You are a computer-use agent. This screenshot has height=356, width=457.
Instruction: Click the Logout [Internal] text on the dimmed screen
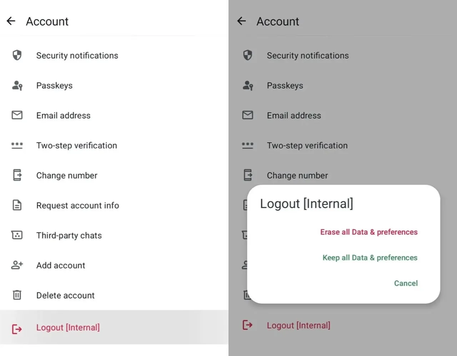298,325
